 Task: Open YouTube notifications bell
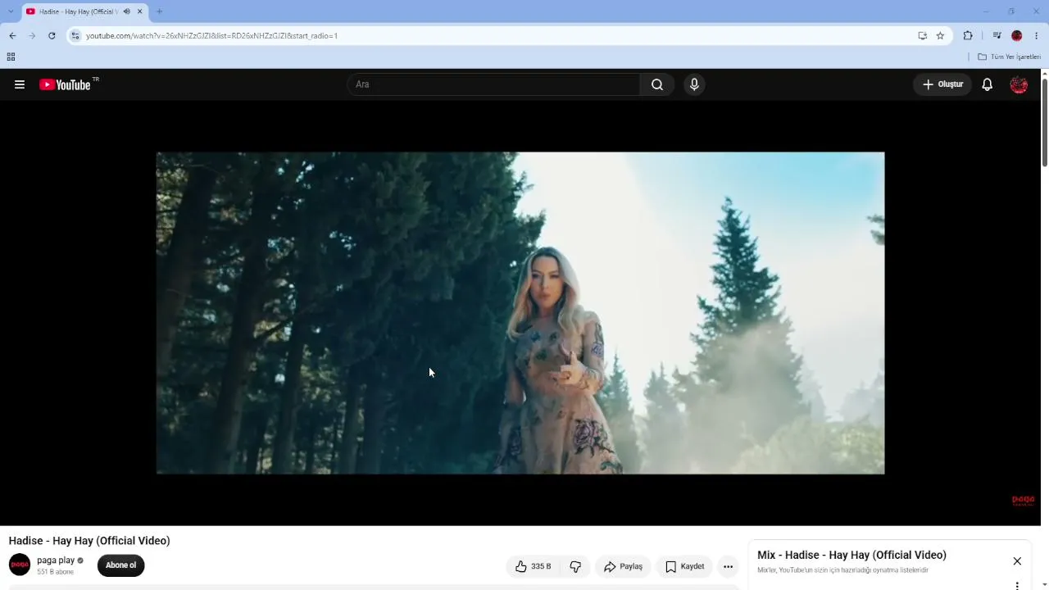988,84
